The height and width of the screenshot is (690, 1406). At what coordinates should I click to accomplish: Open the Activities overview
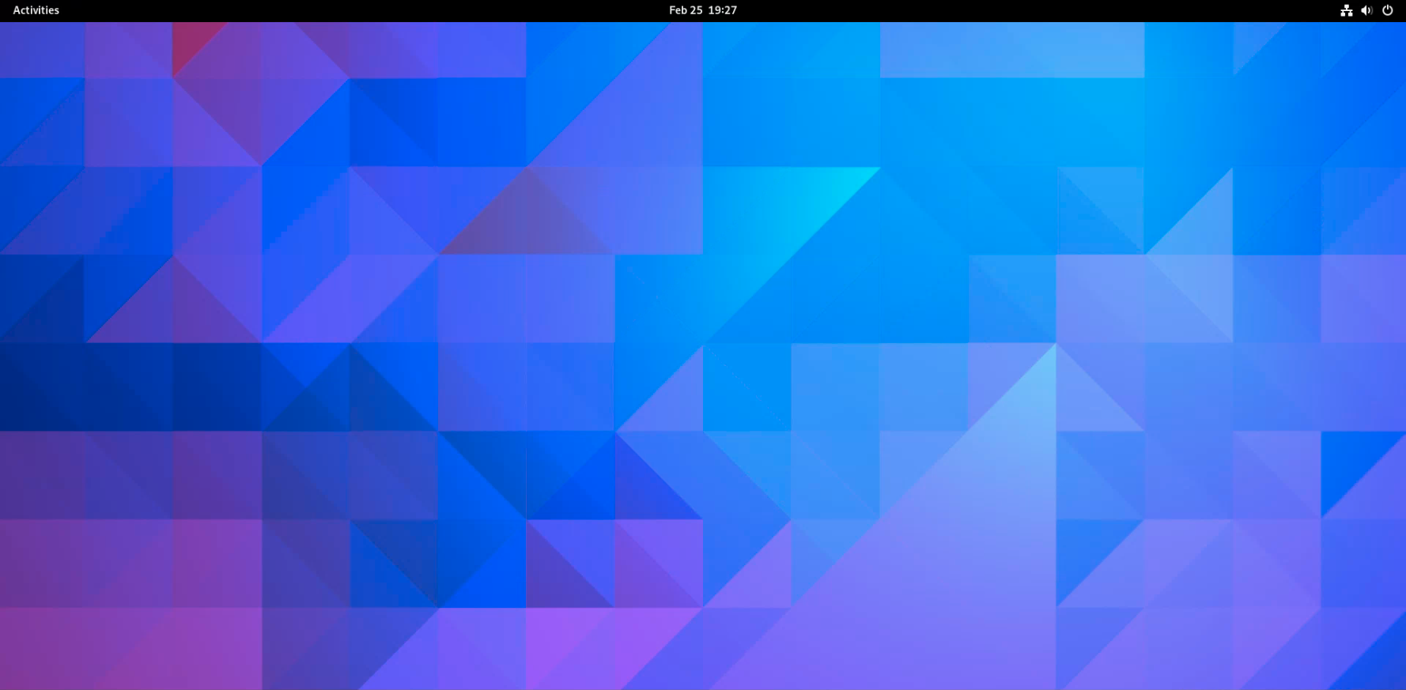click(36, 10)
